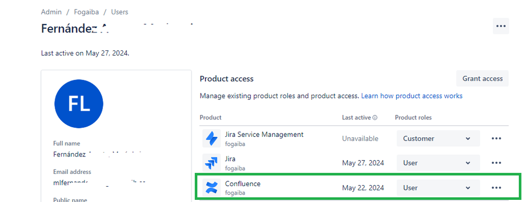Expand the Customer role dropdown
Image resolution: width=530 pixels, height=202 pixels.
pyautogui.click(x=438, y=138)
